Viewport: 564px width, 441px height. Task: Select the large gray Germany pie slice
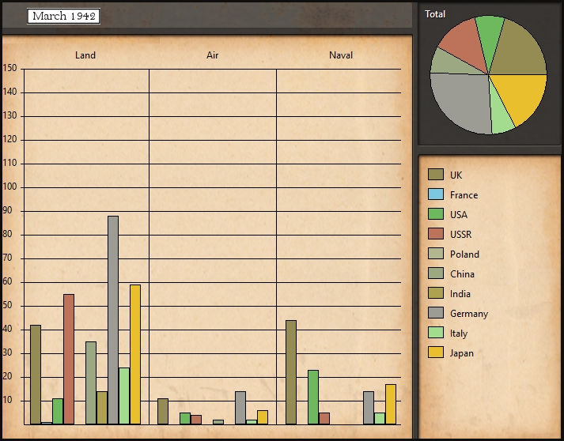click(463, 101)
